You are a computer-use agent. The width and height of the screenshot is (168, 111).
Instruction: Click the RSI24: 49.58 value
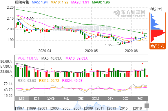tap(72, 81)
